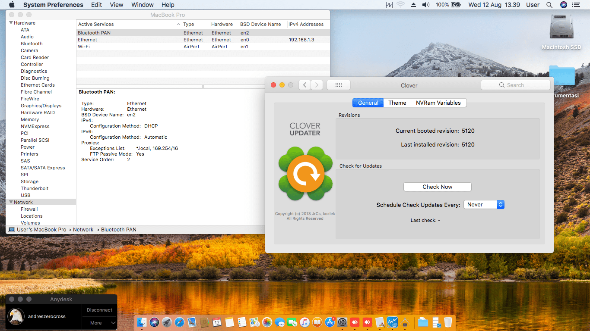Select Graphics/Displays in Hardware list
The width and height of the screenshot is (590, 331).
41,106
